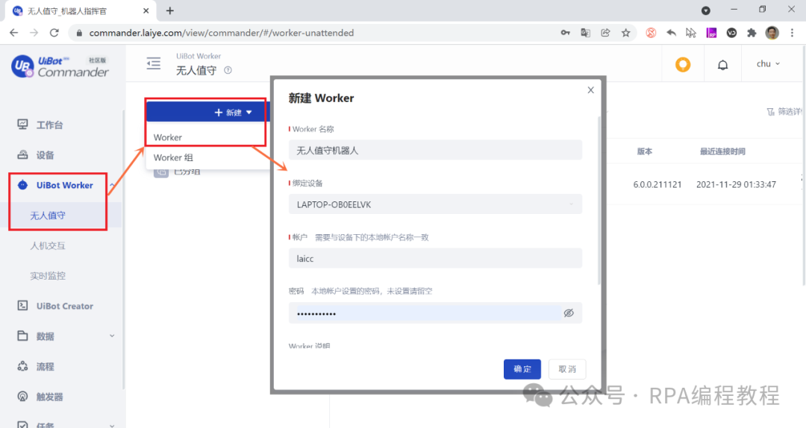Click the UiBot Worker breadcrumb text

199,56
